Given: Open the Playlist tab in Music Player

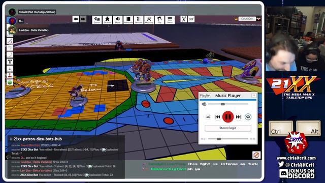Looking at the screenshot, I should [x=205, y=96].
